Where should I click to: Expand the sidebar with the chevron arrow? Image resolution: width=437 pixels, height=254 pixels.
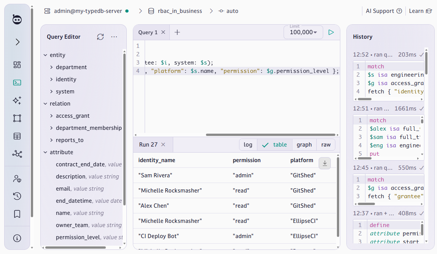(17, 42)
